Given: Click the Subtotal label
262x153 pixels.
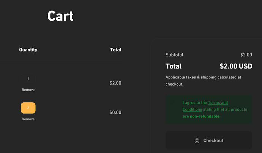Looking at the screenshot, I should 174,55.
